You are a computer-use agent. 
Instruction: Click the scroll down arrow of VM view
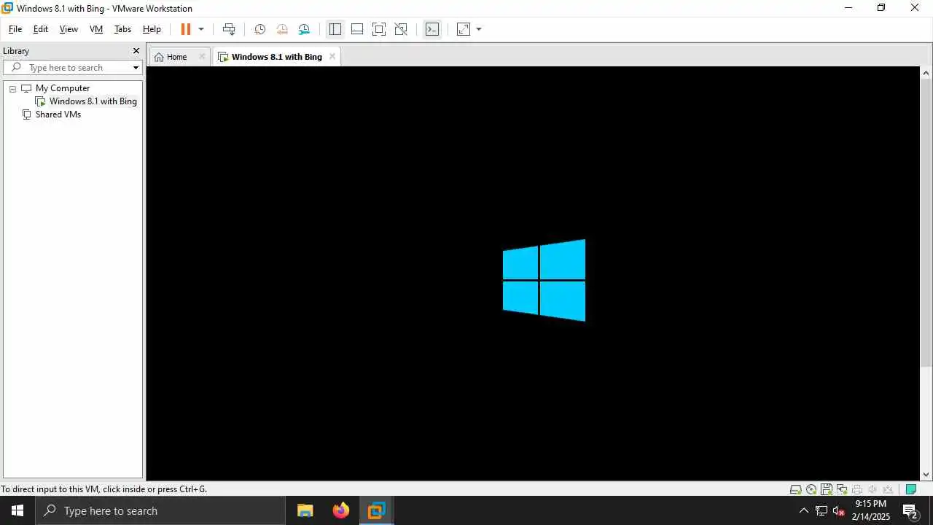tap(926, 475)
